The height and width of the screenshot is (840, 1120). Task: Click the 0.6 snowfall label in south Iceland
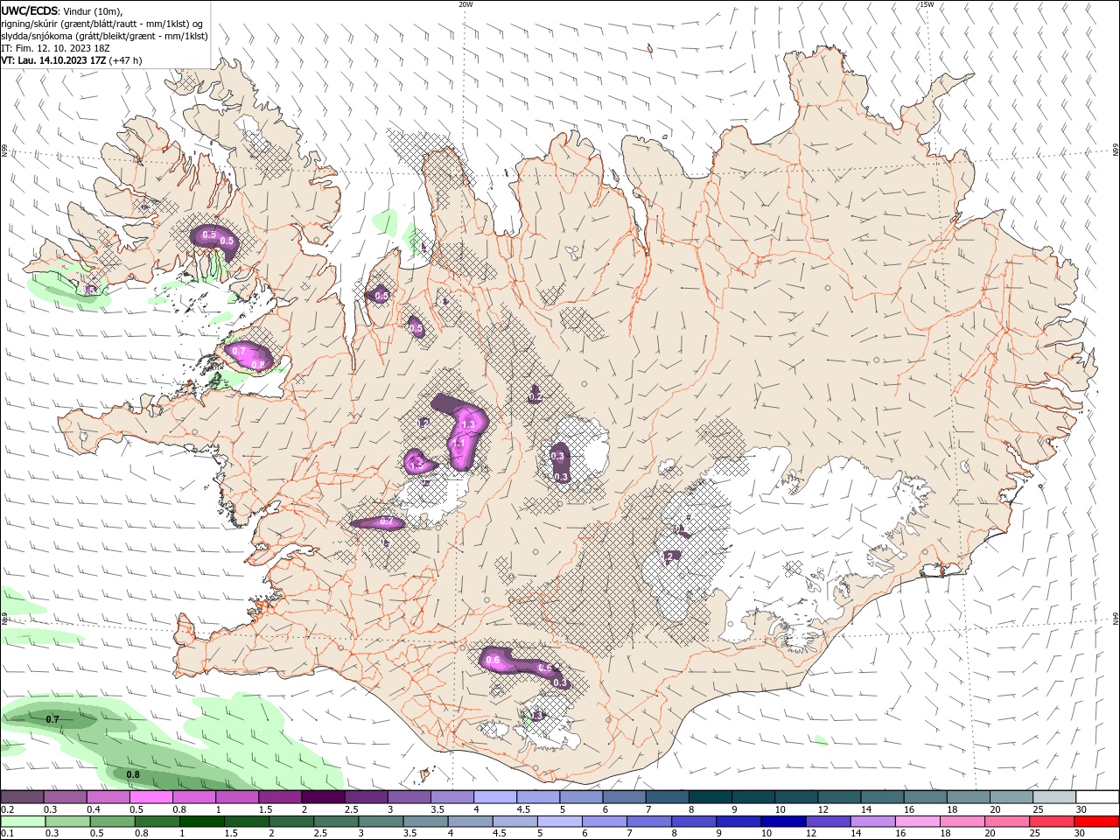pyautogui.click(x=493, y=661)
